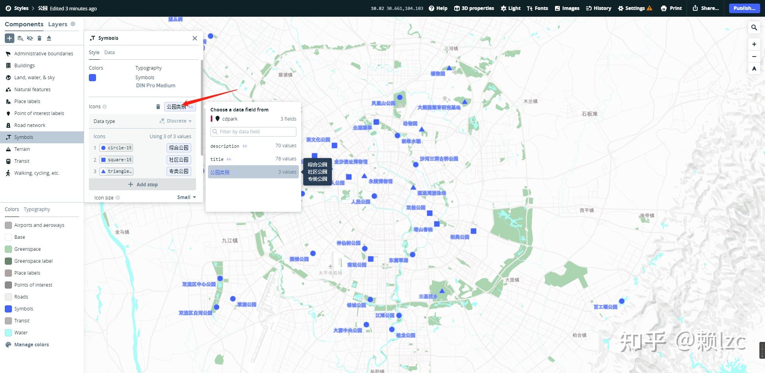Screen dimensions: 765x373
Task: Delete the selected component using the trash icon
Action: pos(39,38)
